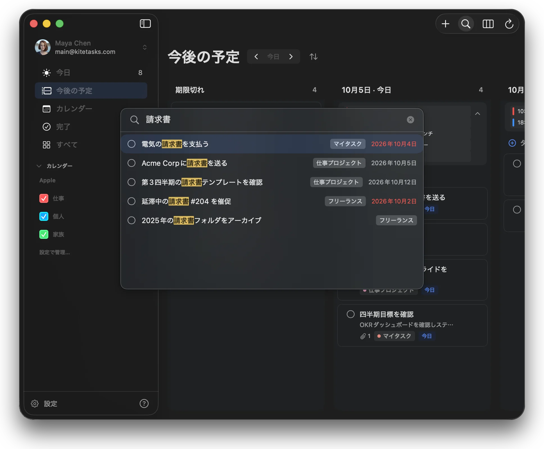Select 今後の予定 in the sidebar

[91, 90]
